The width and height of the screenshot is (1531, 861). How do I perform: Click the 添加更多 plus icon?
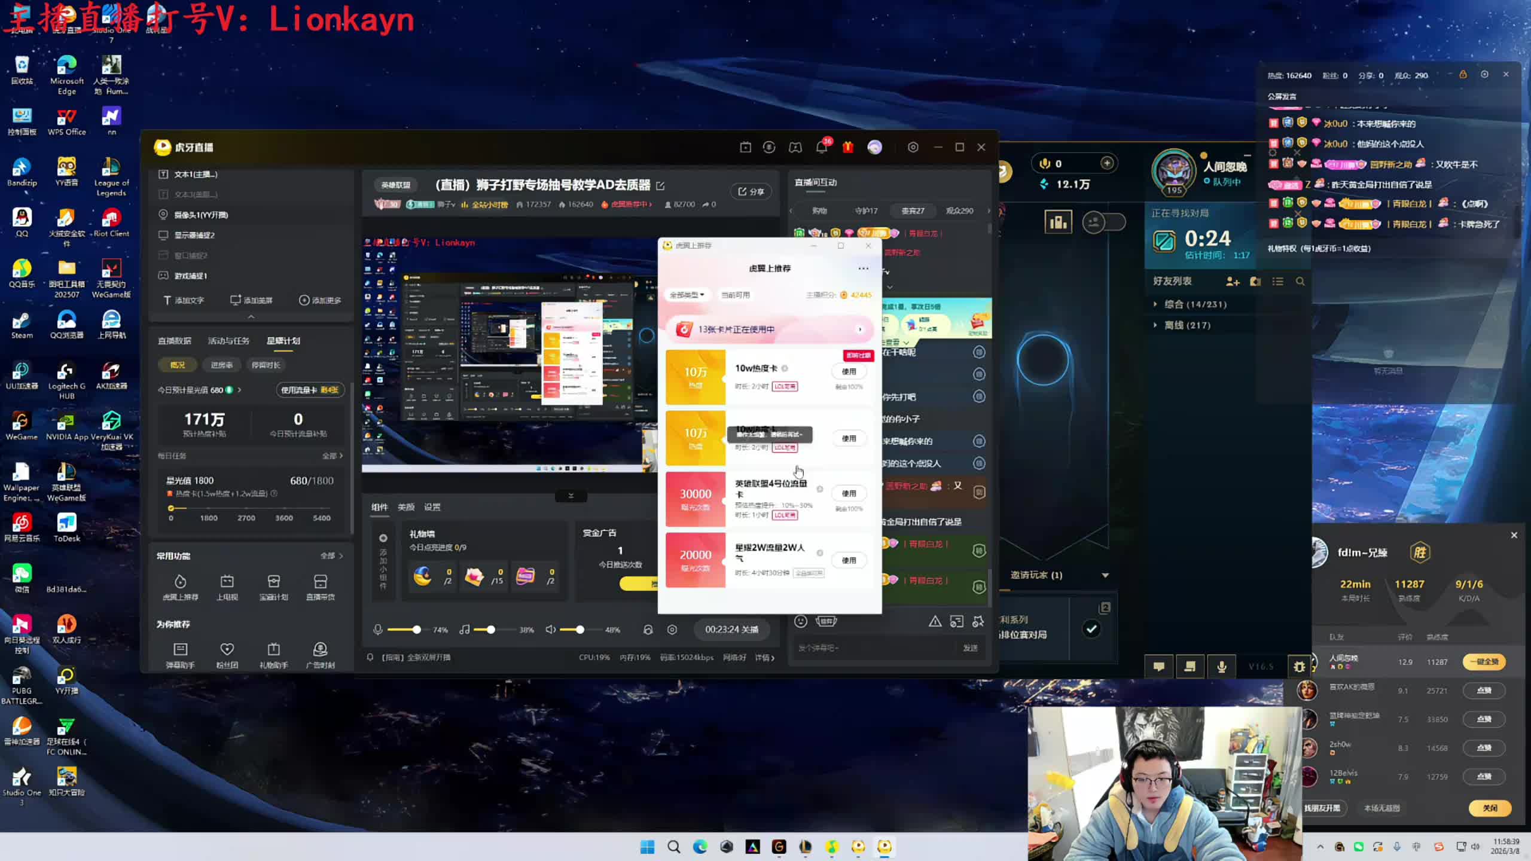click(x=304, y=300)
